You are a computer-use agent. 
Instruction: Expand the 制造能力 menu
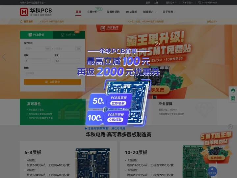(150, 12)
